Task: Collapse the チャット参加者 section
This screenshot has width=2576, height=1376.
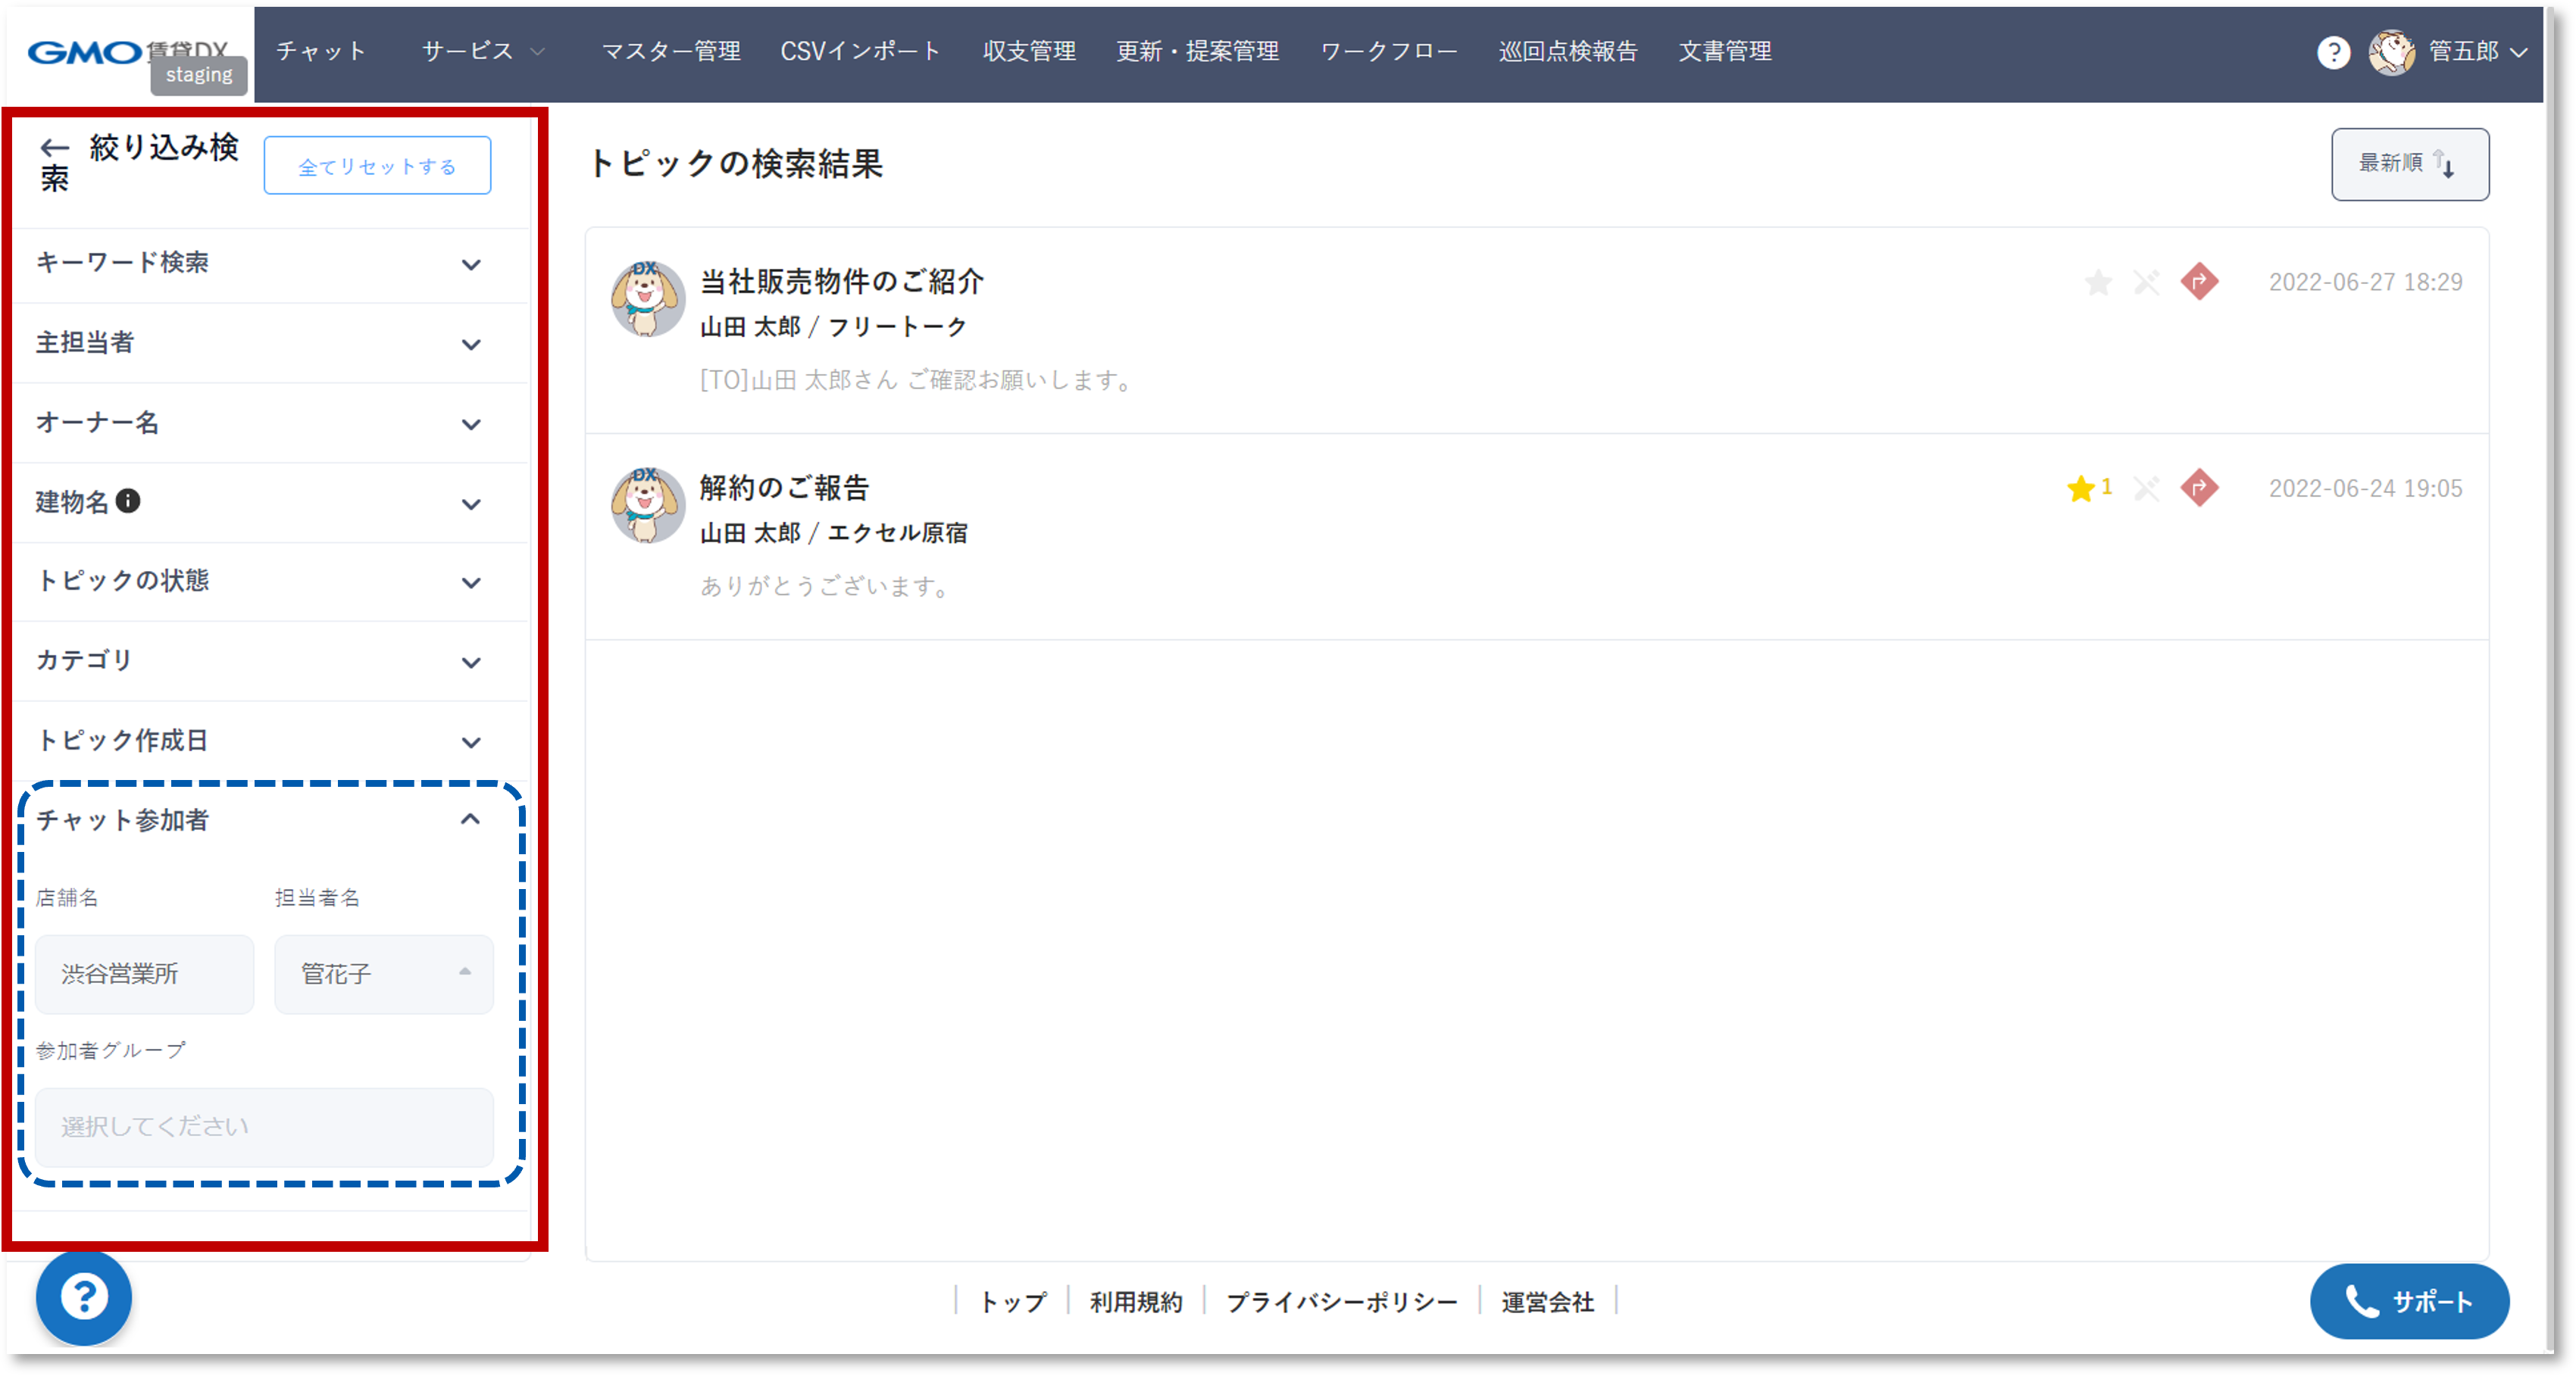Action: tap(470, 819)
